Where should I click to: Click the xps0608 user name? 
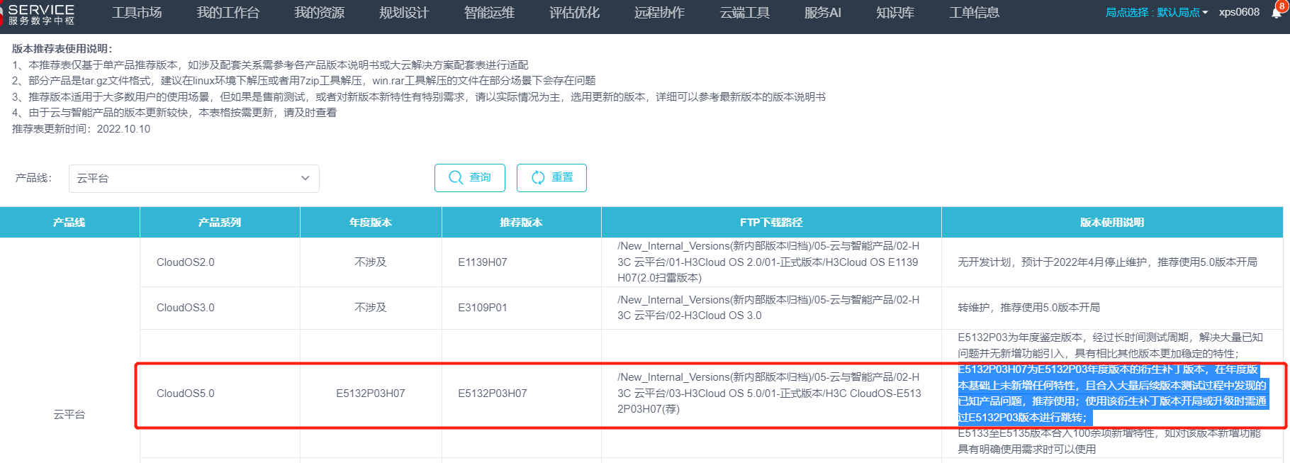pyautogui.click(x=1239, y=12)
